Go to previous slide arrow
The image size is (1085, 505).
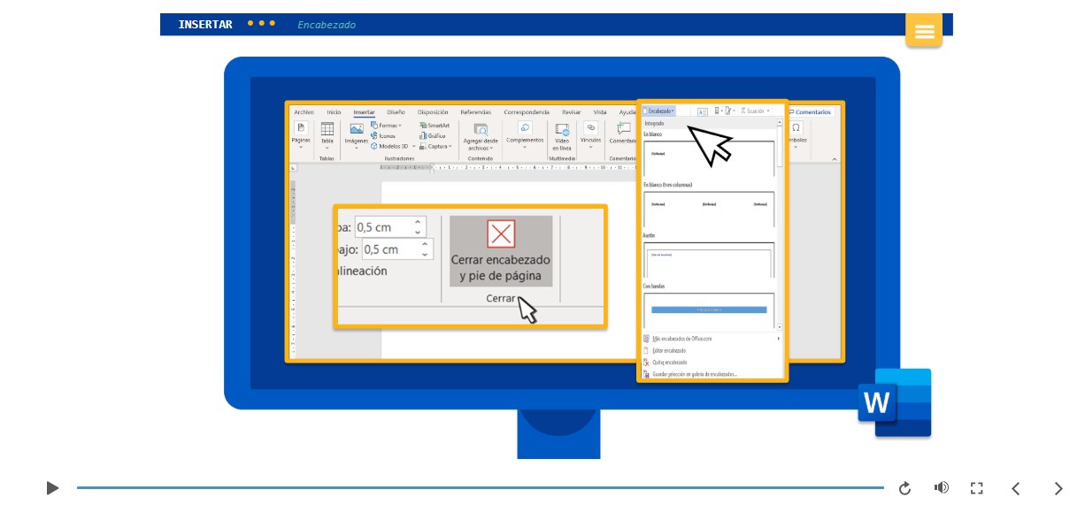(x=1016, y=488)
